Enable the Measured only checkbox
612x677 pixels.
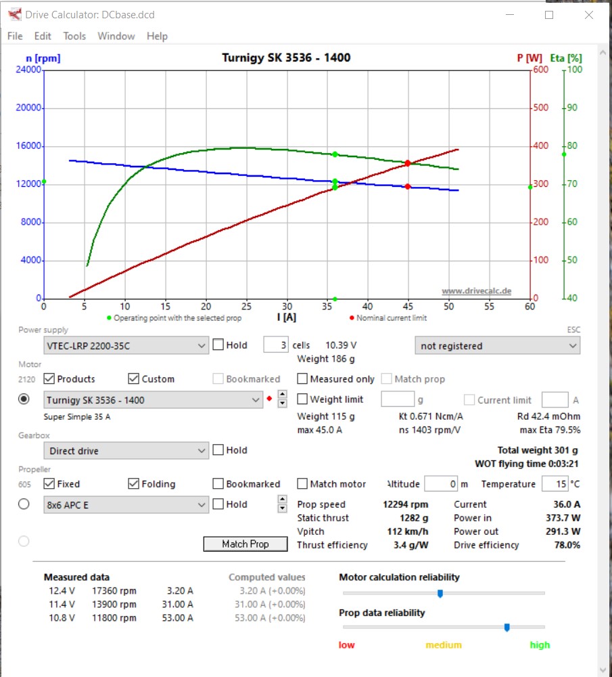click(x=303, y=379)
